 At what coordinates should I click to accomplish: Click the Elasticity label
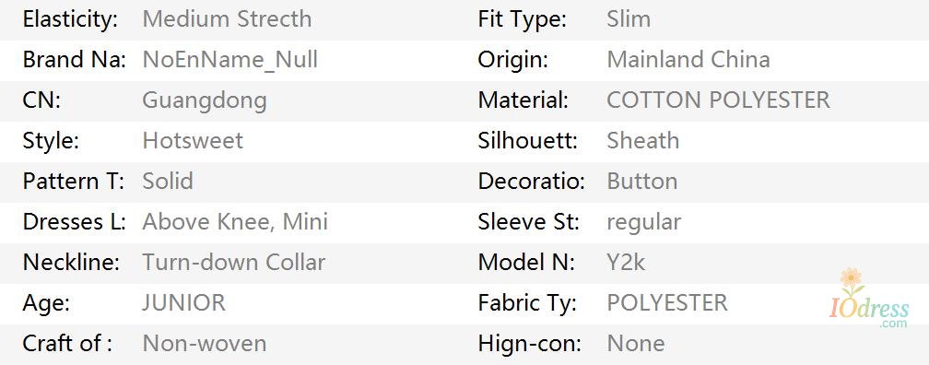click(70, 19)
